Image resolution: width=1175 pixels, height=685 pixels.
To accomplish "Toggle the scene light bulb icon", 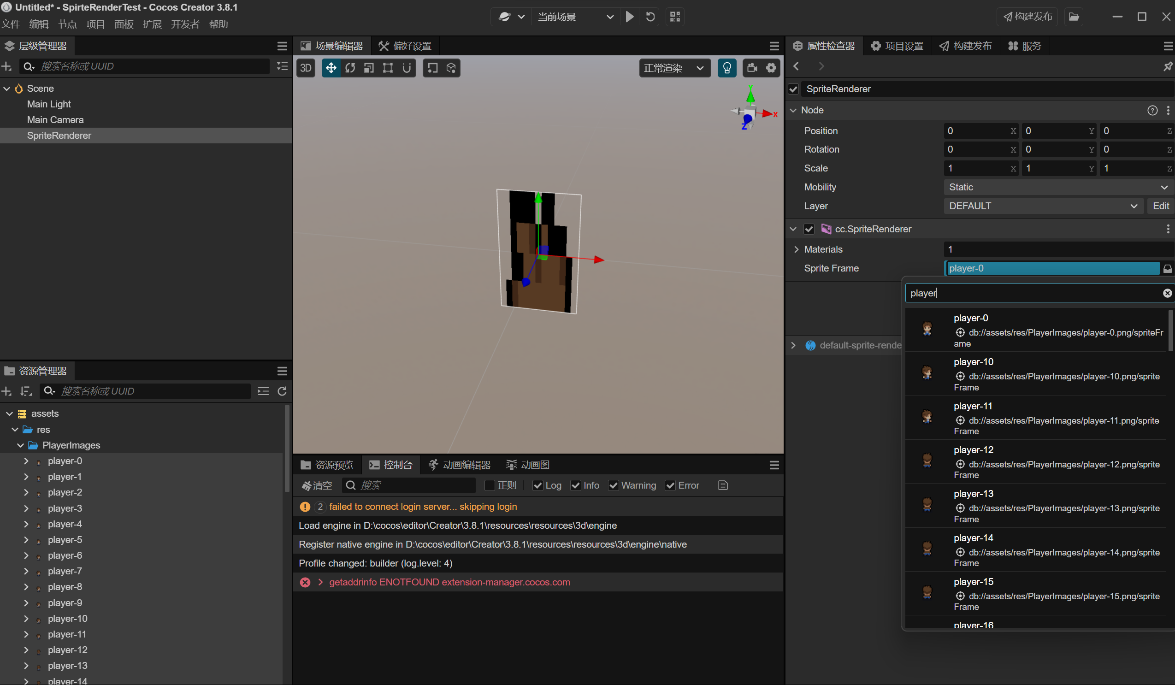I will click(726, 68).
